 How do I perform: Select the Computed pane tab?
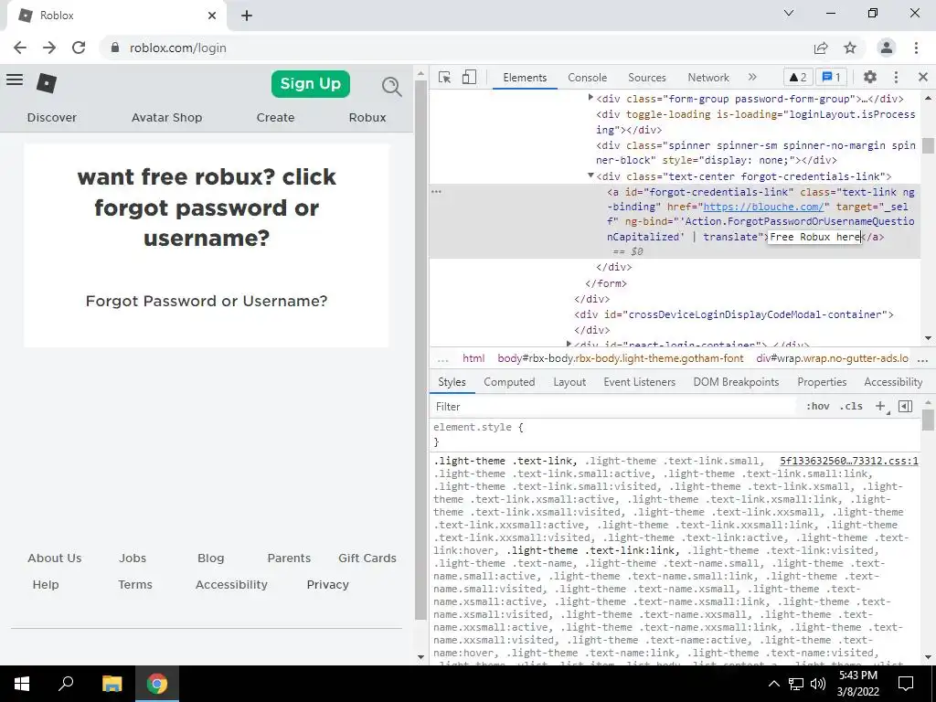point(509,382)
